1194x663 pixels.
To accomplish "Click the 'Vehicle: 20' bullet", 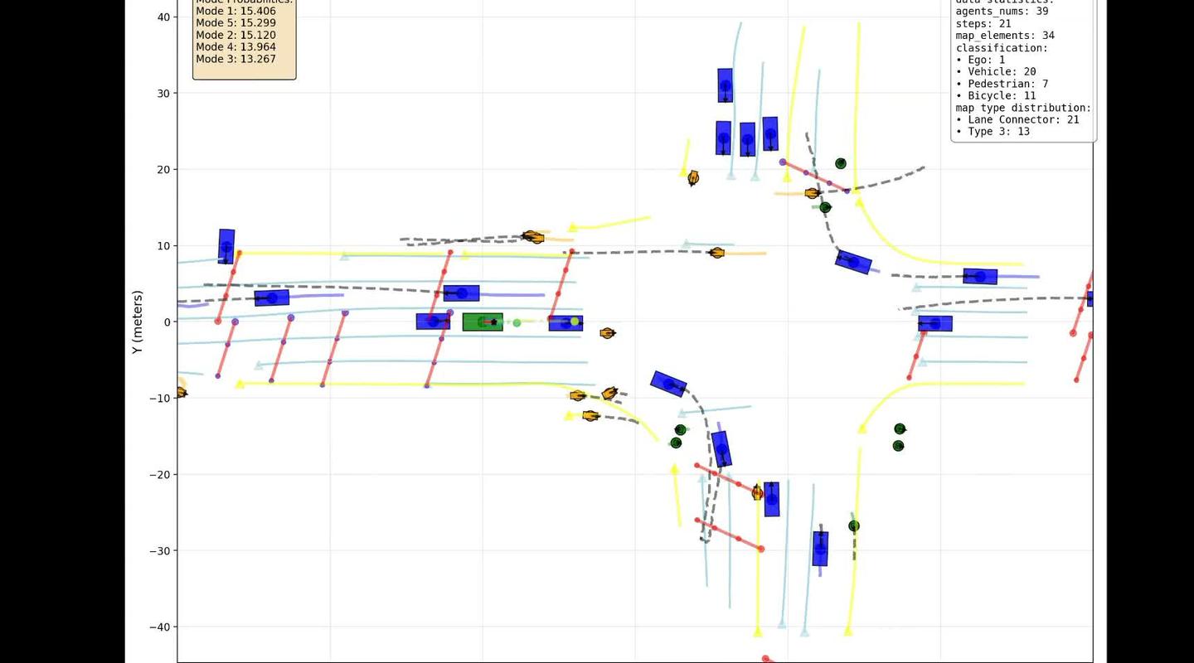I will click(996, 71).
